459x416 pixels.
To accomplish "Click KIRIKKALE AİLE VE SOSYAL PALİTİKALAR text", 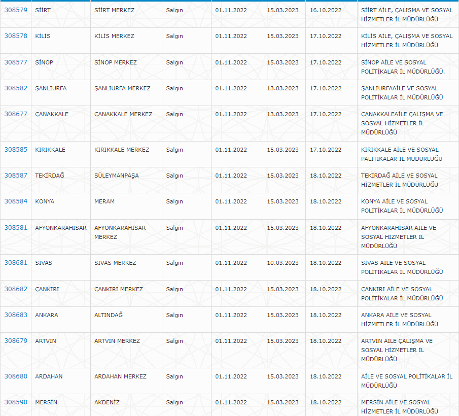I will click(402, 154).
